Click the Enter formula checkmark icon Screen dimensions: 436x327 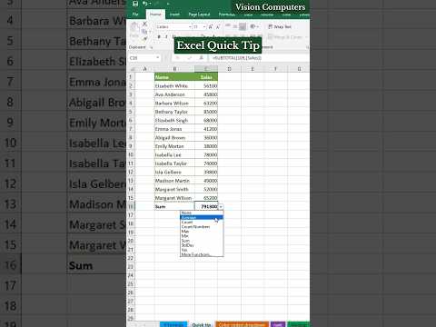click(x=190, y=57)
